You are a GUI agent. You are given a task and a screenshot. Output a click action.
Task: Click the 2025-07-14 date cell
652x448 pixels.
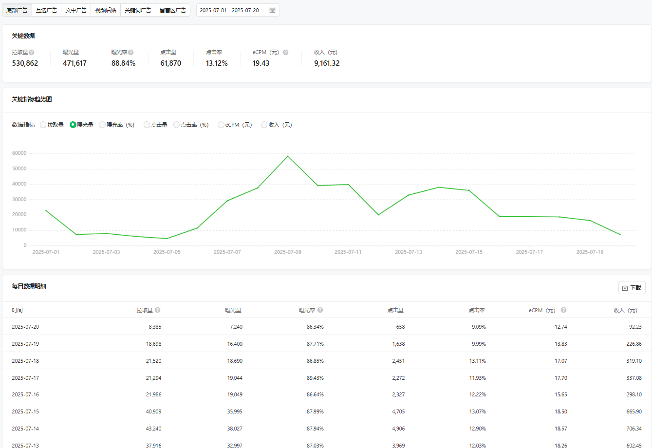pos(25,429)
